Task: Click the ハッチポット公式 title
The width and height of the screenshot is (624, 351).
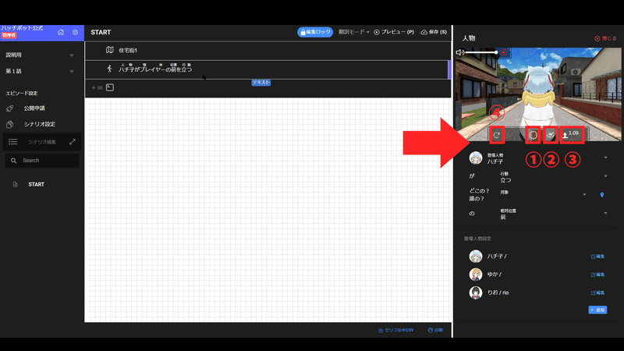Action: [x=22, y=28]
